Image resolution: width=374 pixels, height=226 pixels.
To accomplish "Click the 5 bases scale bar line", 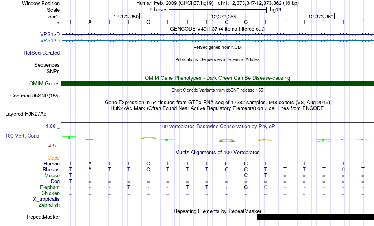I will [218, 10].
